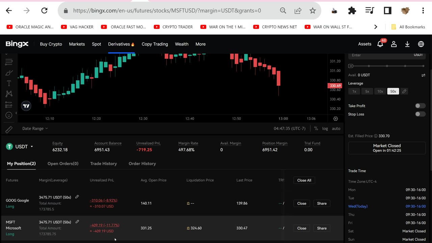Edit custom leverage pencil icon

click(x=404, y=91)
